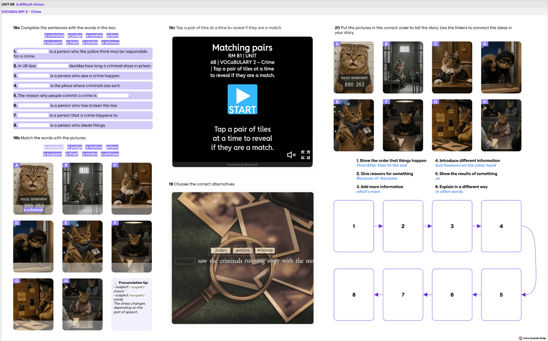Click the blank field in sentence 2
This screenshot has height=341, width=548.
point(53,66)
